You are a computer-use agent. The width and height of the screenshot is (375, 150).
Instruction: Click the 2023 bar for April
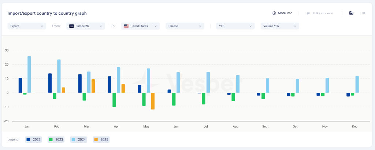[x=114, y=100]
